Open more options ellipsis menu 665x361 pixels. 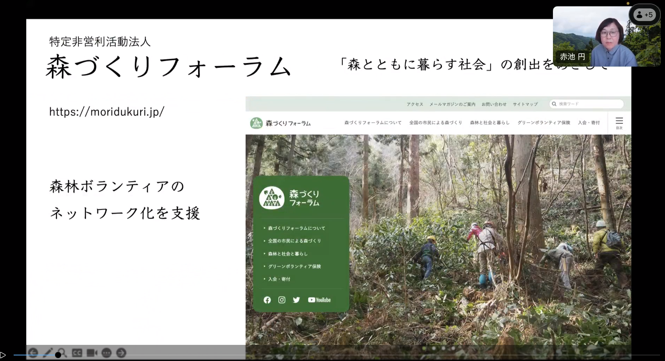click(106, 353)
